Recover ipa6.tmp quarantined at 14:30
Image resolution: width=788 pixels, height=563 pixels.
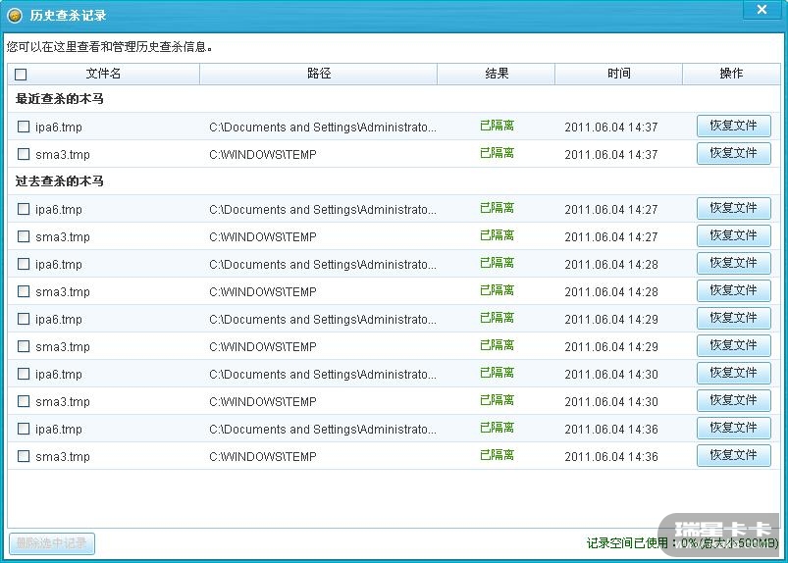[x=734, y=373]
